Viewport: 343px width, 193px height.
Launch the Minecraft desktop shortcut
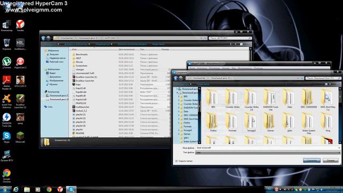[20, 137]
